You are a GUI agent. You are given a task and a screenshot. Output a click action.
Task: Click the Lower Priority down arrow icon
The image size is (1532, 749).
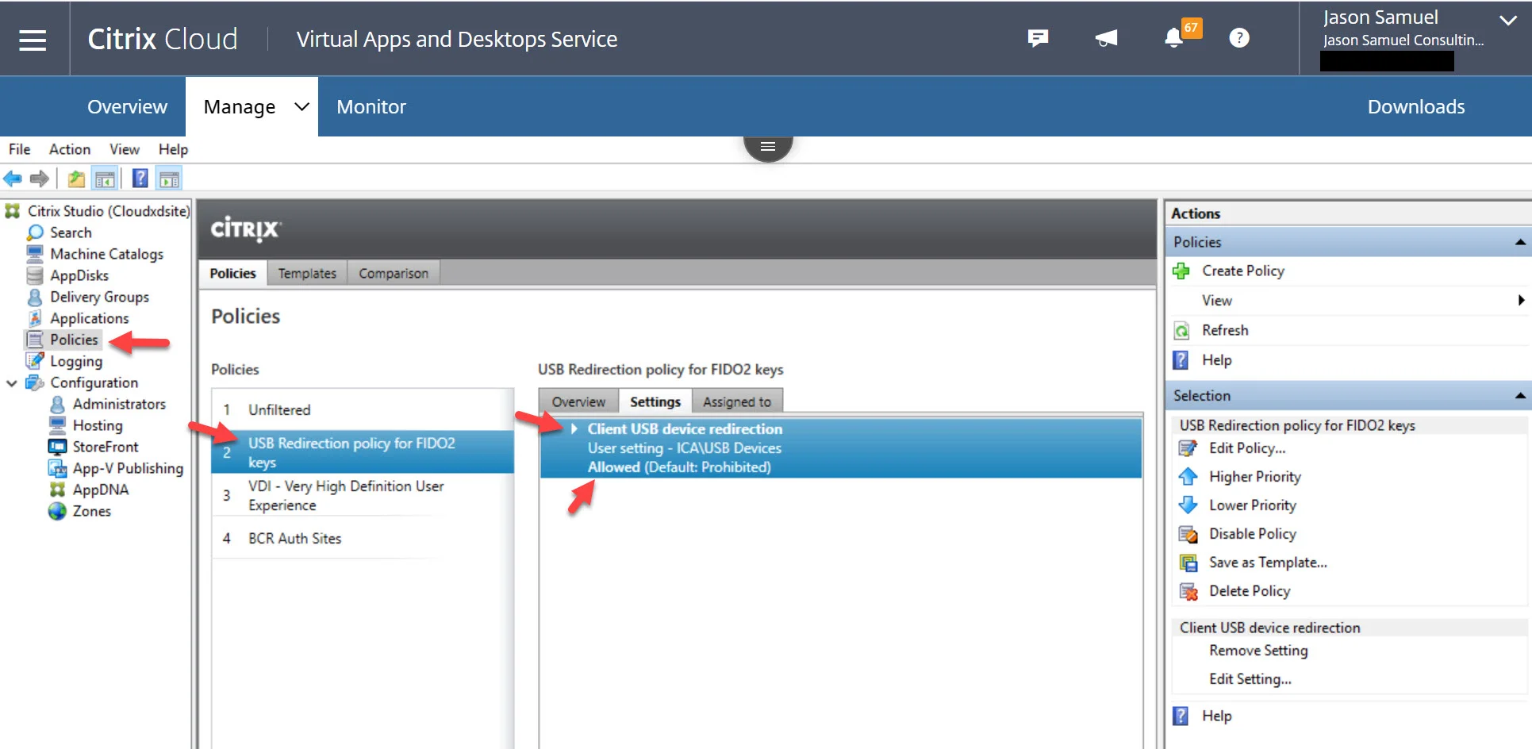[1188, 505]
